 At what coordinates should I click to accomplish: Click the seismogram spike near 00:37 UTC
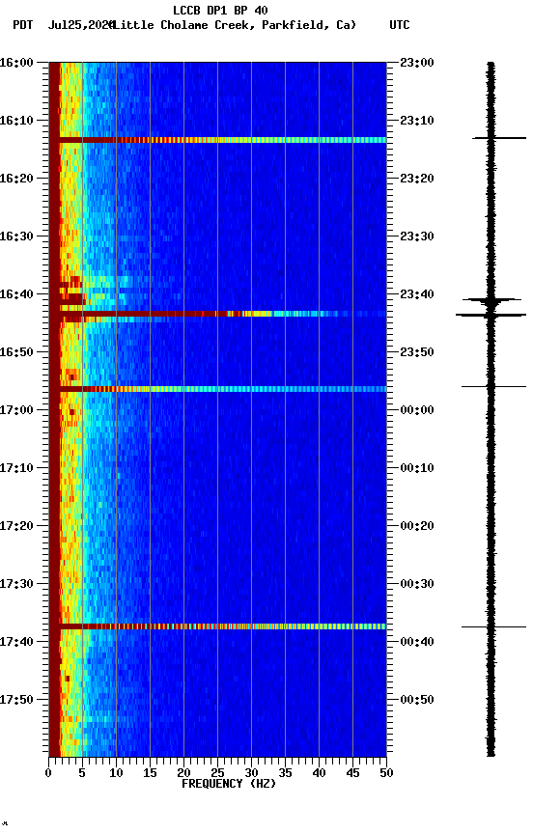click(493, 627)
